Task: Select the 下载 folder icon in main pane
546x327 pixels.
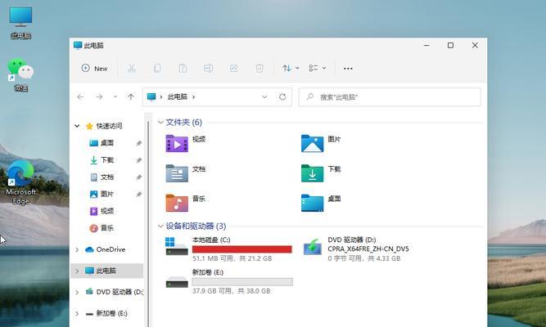Action: click(x=313, y=173)
